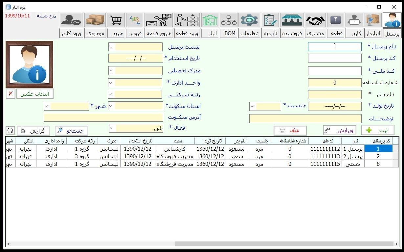Open the تنظیمات gear icon
This screenshot has width=404, height=252.
tap(249, 20)
